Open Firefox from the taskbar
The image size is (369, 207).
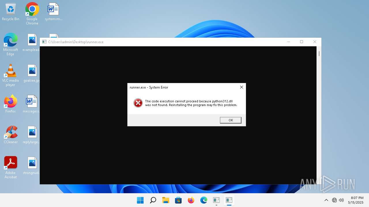[191, 200]
